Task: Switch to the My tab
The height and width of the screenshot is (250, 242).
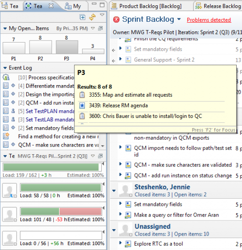Action: click(x=73, y=6)
